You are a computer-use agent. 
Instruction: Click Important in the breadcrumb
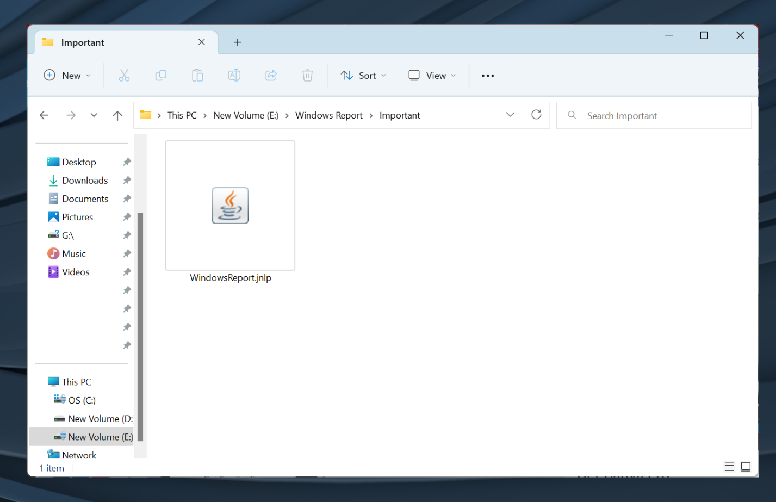pos(400,115)
